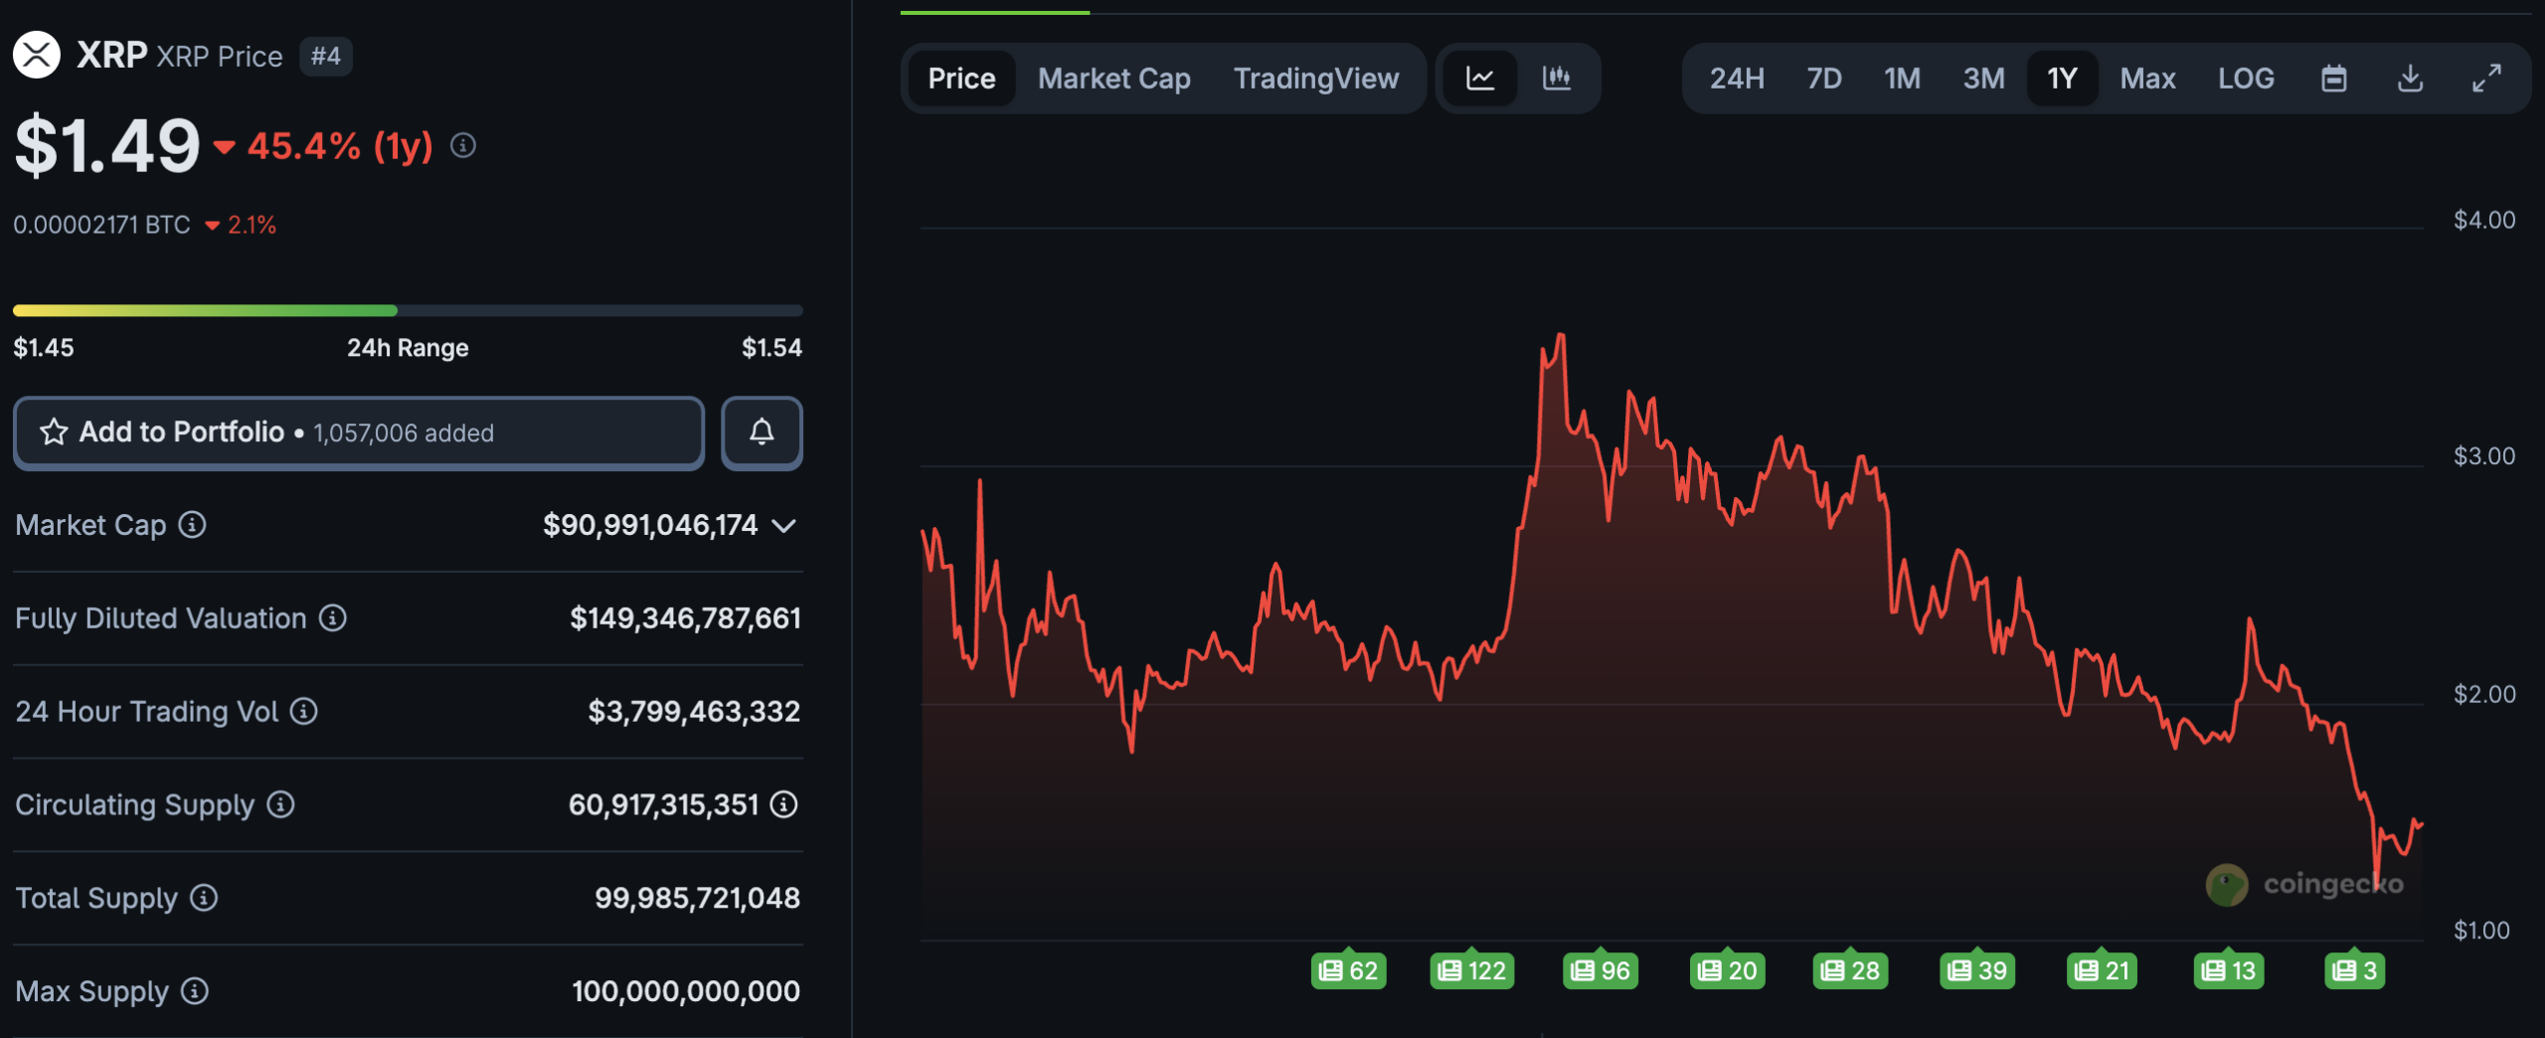
Task: Click the star icon in Add to Portfolio
Action: coord(54,432)
